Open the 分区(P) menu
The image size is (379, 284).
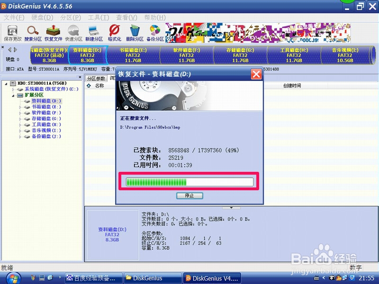click(71, 18)
